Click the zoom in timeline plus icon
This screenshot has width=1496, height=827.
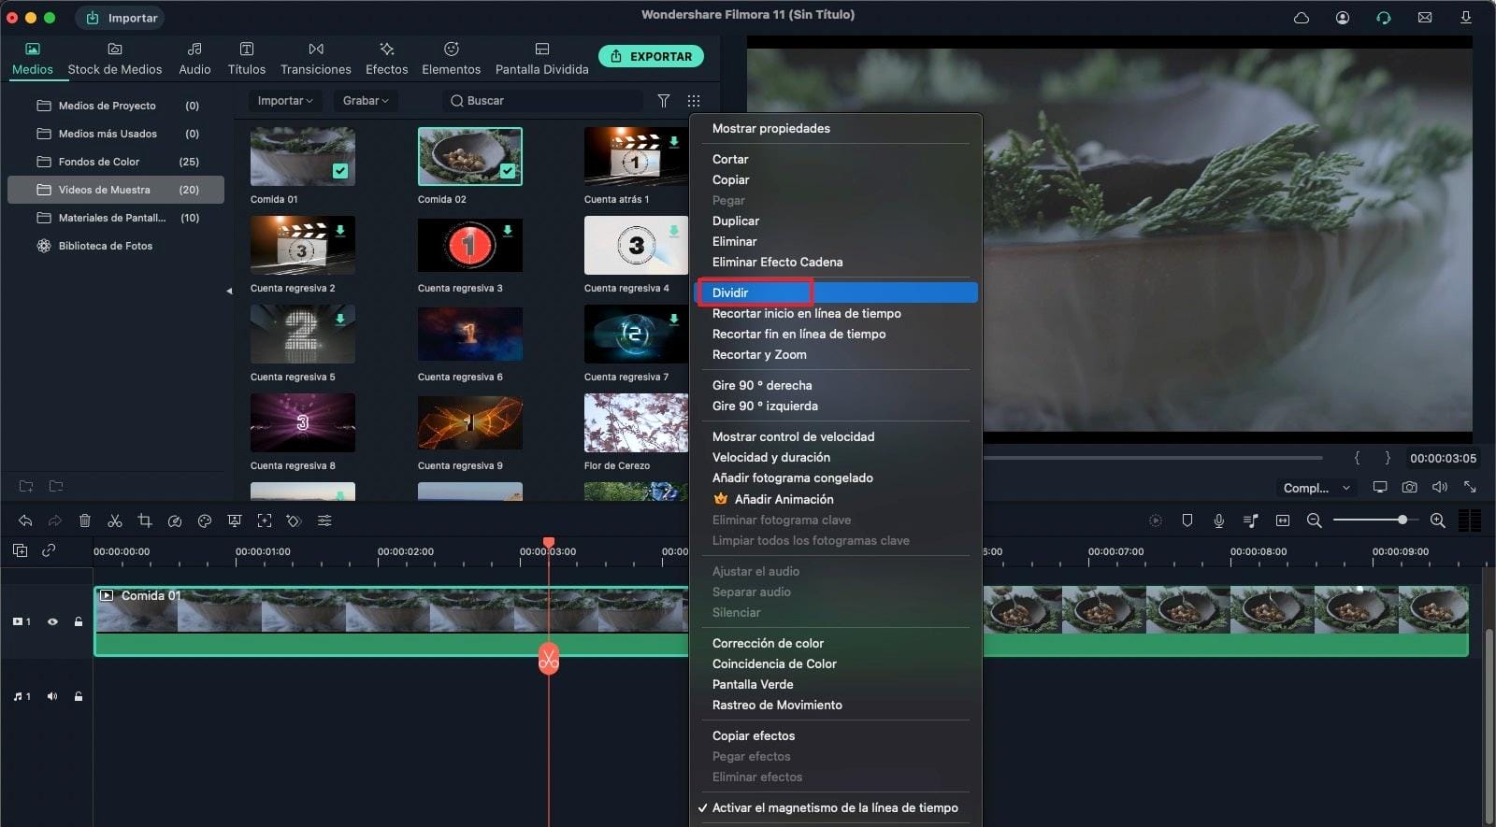click(1437, 520)
